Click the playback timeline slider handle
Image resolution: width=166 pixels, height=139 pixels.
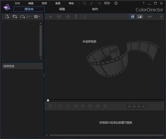tap(48, 100)
